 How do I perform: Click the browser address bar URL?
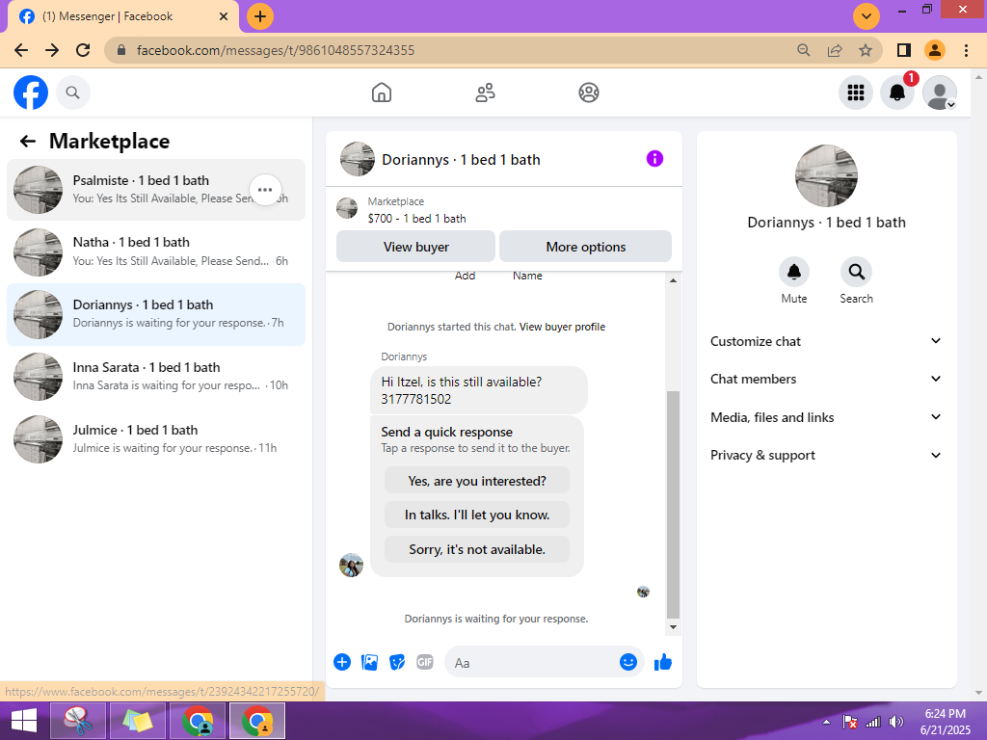coord(276,50)
